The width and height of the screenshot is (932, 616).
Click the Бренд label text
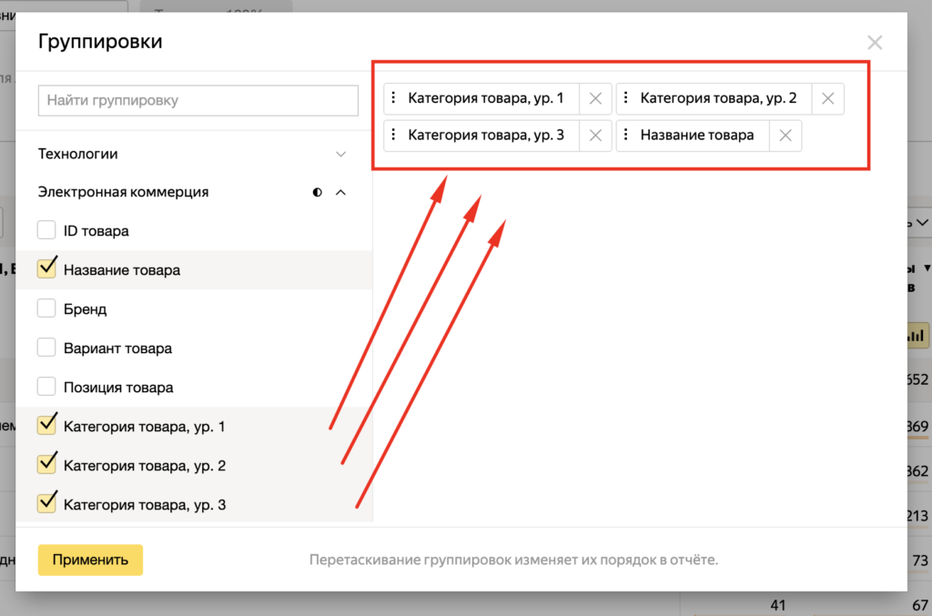pyautogui.click(x=85, y=309)
